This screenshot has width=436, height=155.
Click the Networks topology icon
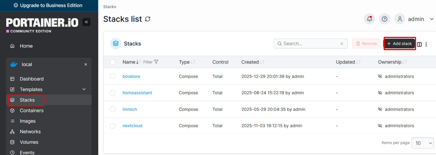12,132
